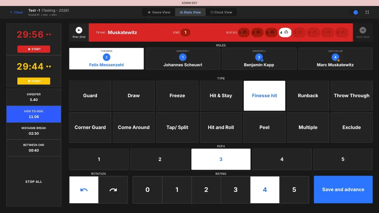Set path to 5
Viewport: 379px width, 213px height.
point(343,159)
